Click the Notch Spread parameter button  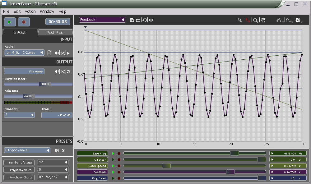[x=92, y=166]
